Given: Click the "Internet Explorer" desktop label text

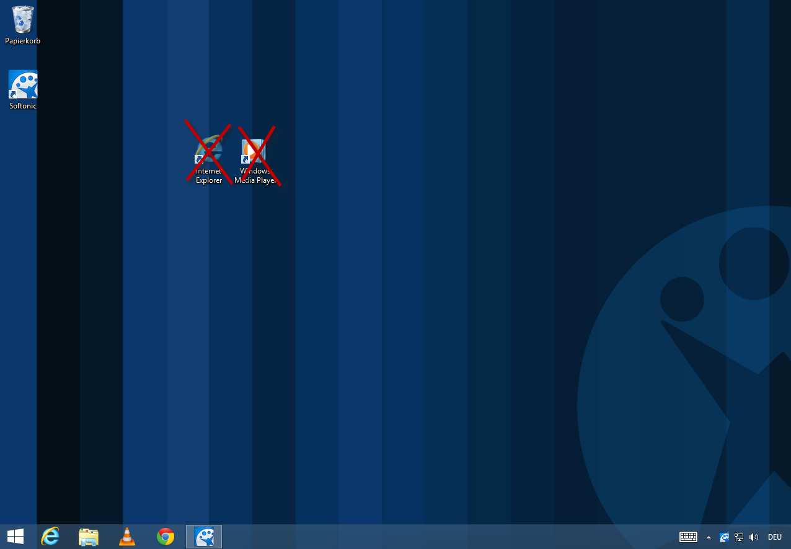Looking at the screenshot, I should (209, 176).
